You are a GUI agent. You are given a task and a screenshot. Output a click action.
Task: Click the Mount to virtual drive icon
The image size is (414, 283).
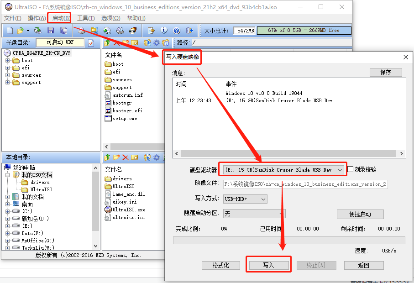[x=120, y=31]
